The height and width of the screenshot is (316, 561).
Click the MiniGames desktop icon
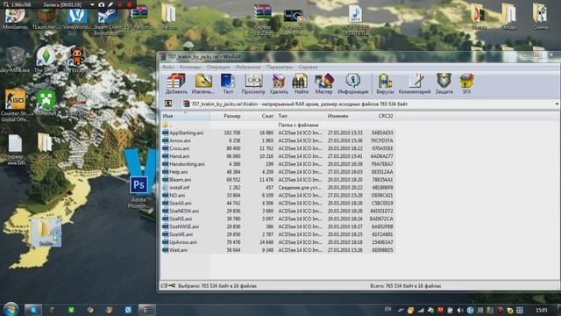pyautogui.click(x=15, y=19)
